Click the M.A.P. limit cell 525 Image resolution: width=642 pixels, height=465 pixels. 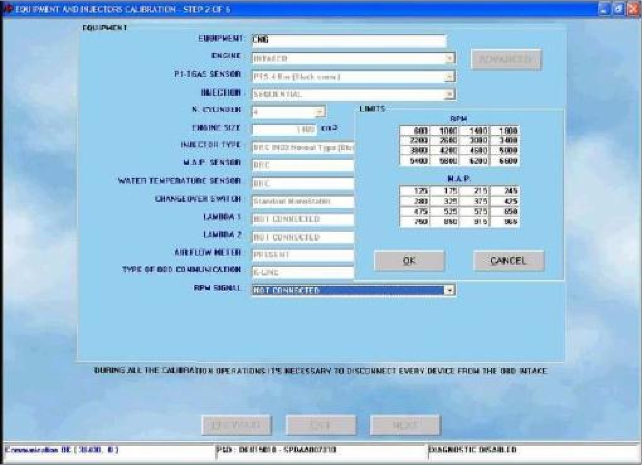[x=445, y=212]
